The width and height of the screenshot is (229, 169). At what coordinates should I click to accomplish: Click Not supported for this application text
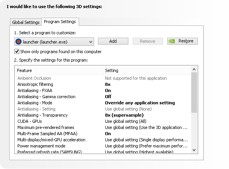(x=136, y=78)
